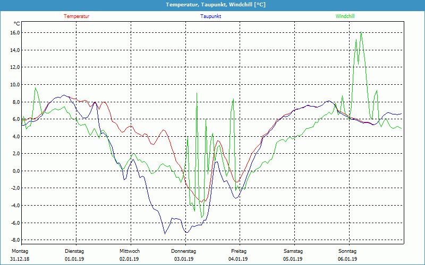This screenshot has width=425, height=265.
Task: Click the 8,0 y-axis value
Action: point(16,102)
